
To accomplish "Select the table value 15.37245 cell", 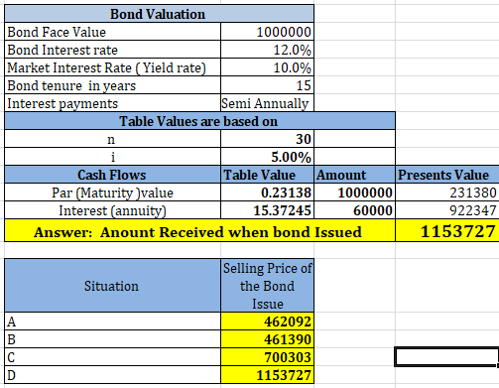I will click(267, 210).
